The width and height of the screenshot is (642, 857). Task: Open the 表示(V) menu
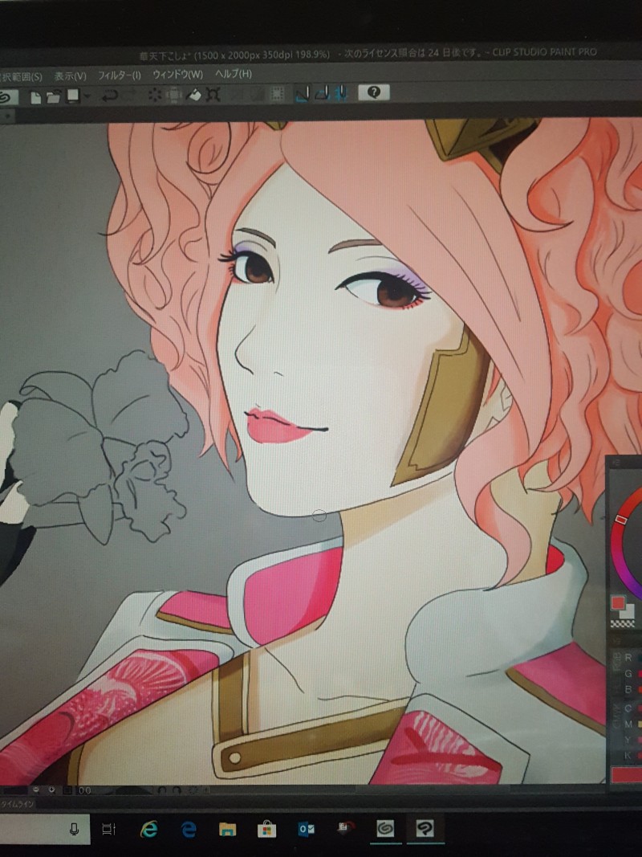point(71,75)
